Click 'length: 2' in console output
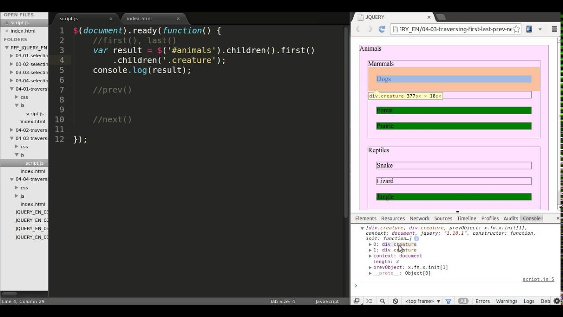 click(386, 262)
